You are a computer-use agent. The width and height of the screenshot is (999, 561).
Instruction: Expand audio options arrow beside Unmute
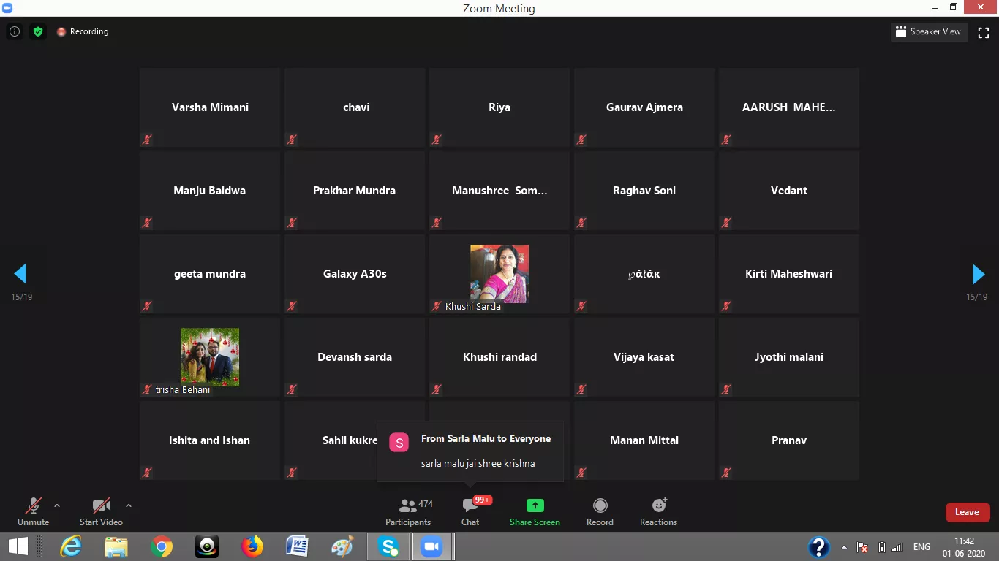[x=57, y=505]
